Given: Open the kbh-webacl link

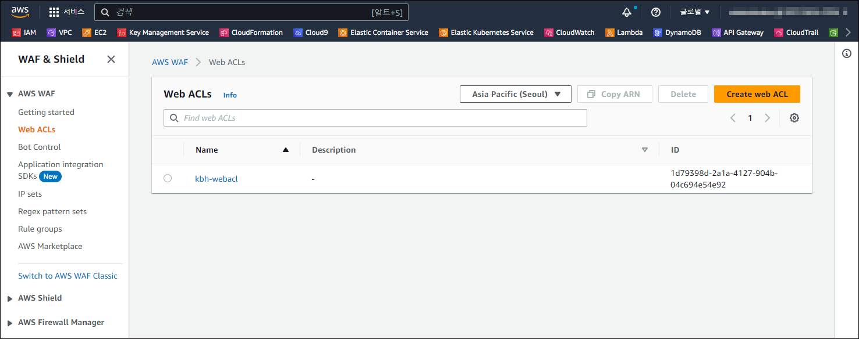Looking at the screenshot, I should (x=216, y=179).
